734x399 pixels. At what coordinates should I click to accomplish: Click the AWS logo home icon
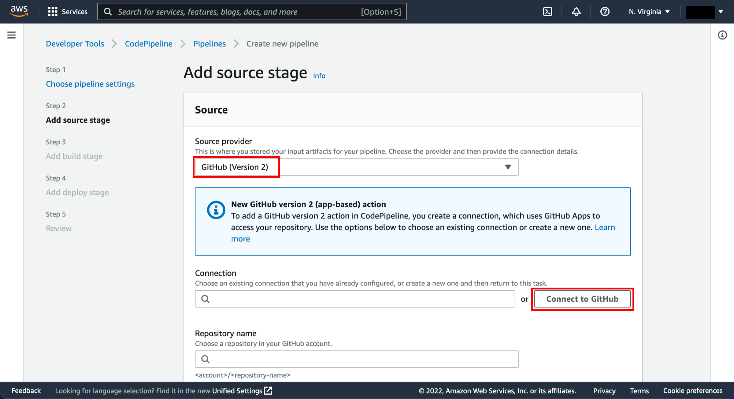pyautogui.click(x=19, y=11)
